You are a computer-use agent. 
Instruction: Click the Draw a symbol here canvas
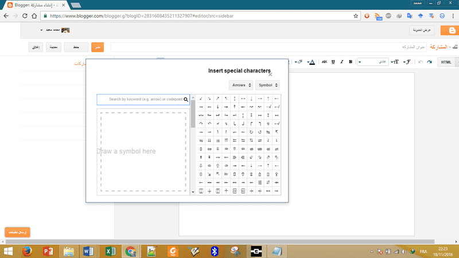143,151
